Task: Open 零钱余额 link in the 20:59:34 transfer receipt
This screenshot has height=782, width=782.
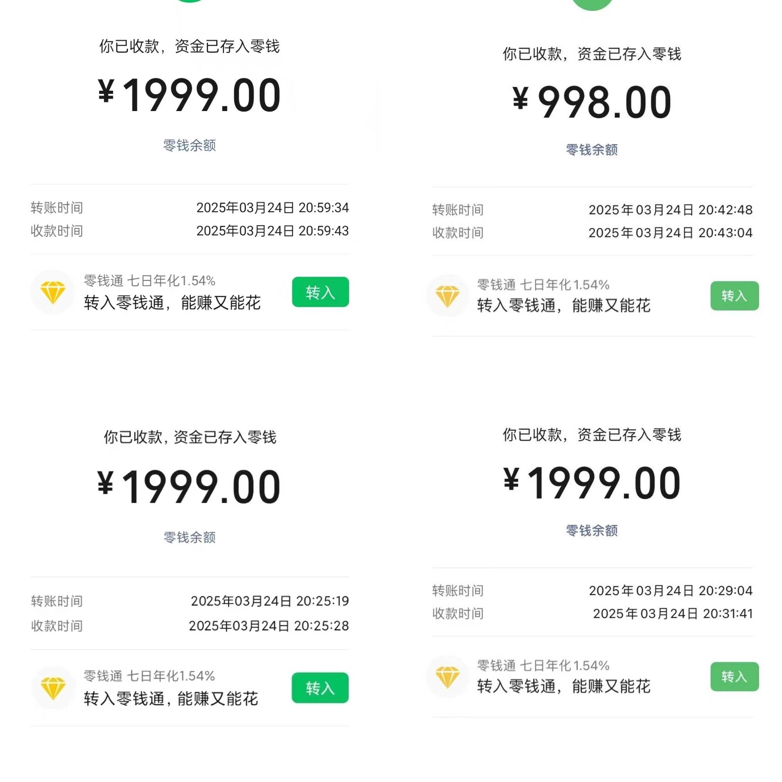Action: [x=189, y=145]
